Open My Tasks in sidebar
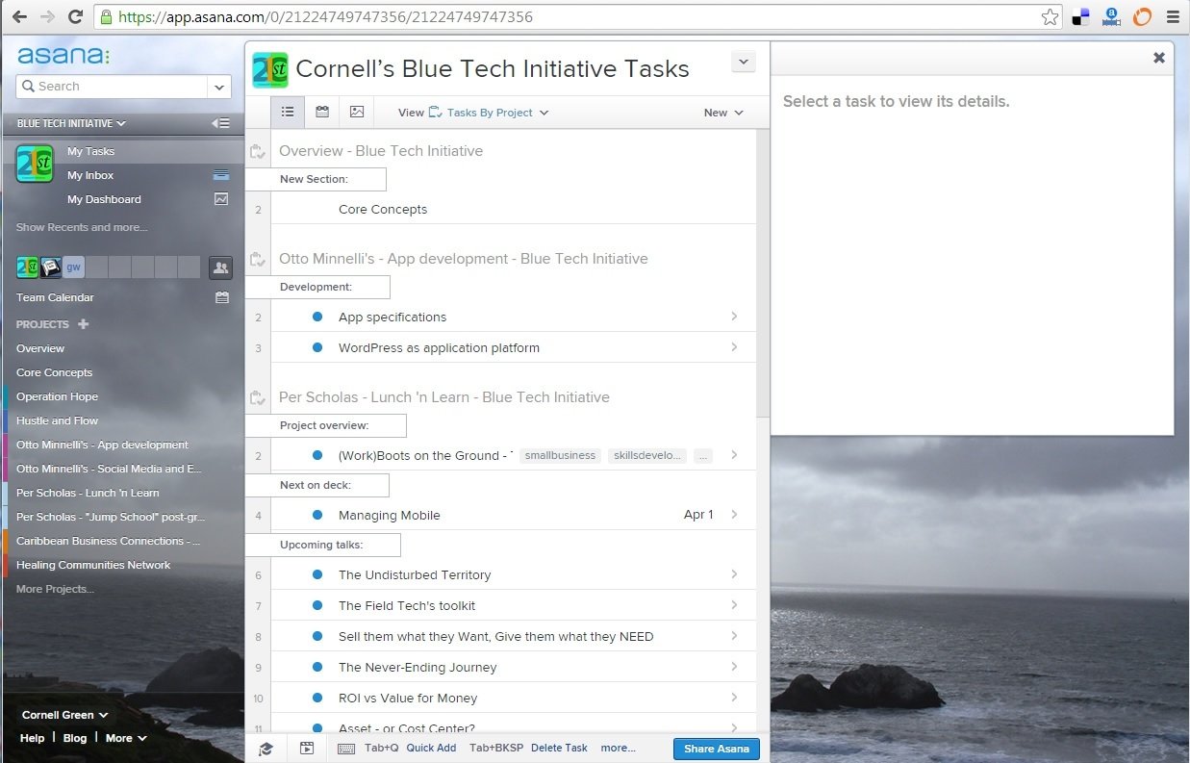The width and height of the screenshot is (1190, 763). tap(90, 151)
